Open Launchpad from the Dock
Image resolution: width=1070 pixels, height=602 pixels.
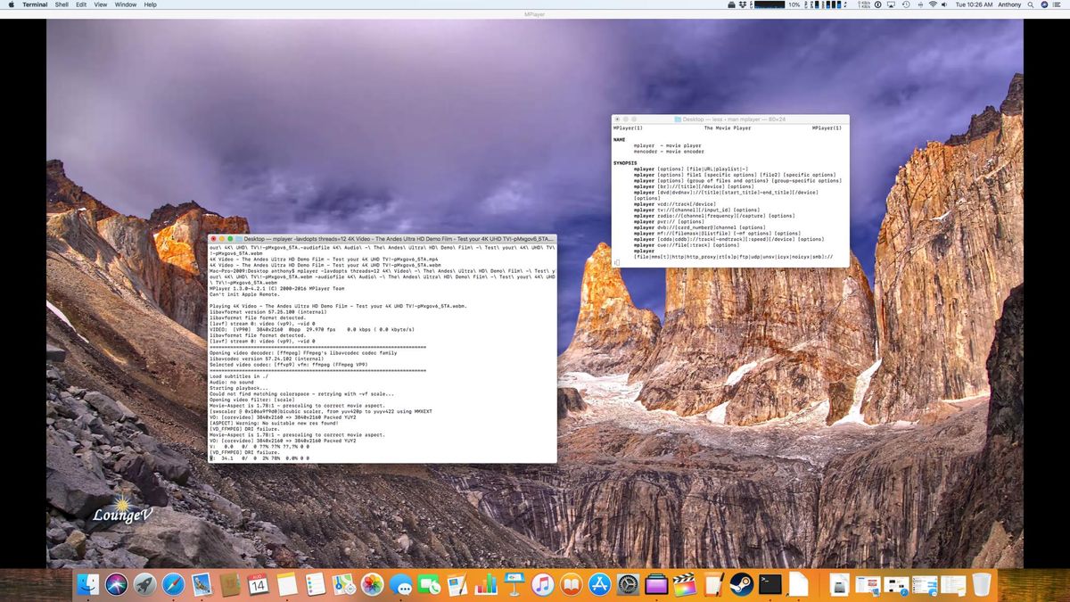point(144,586)
